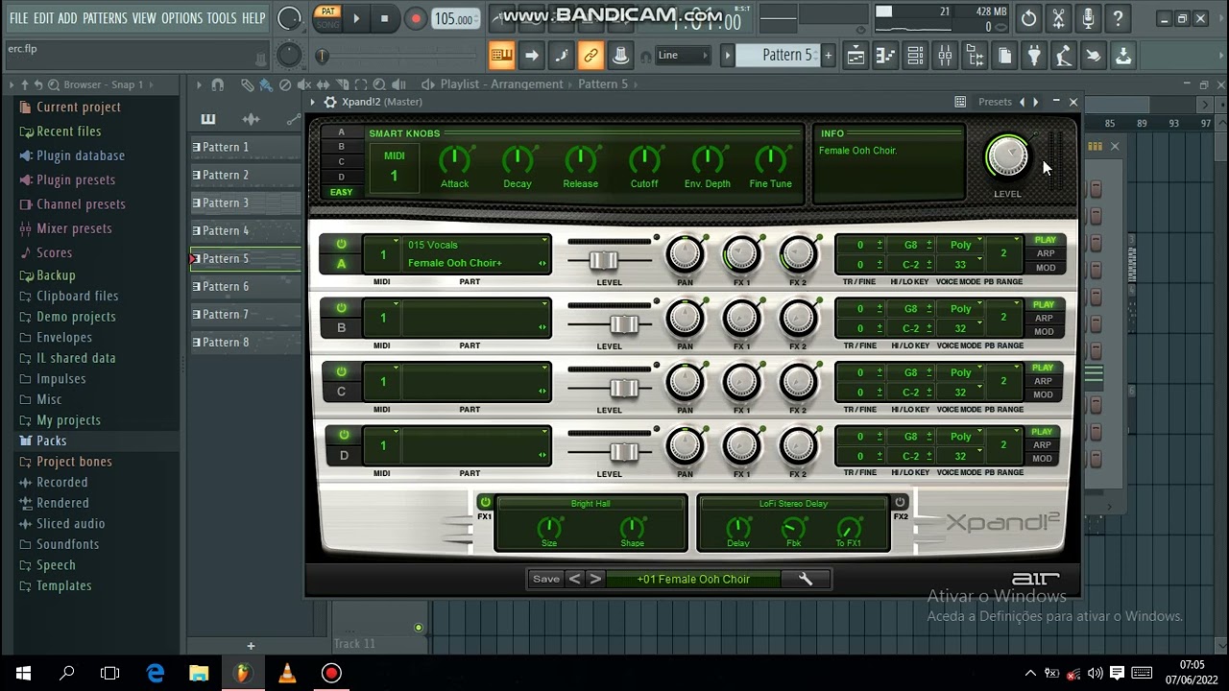Select Pattern 7 in pattern list

[245, 314]
